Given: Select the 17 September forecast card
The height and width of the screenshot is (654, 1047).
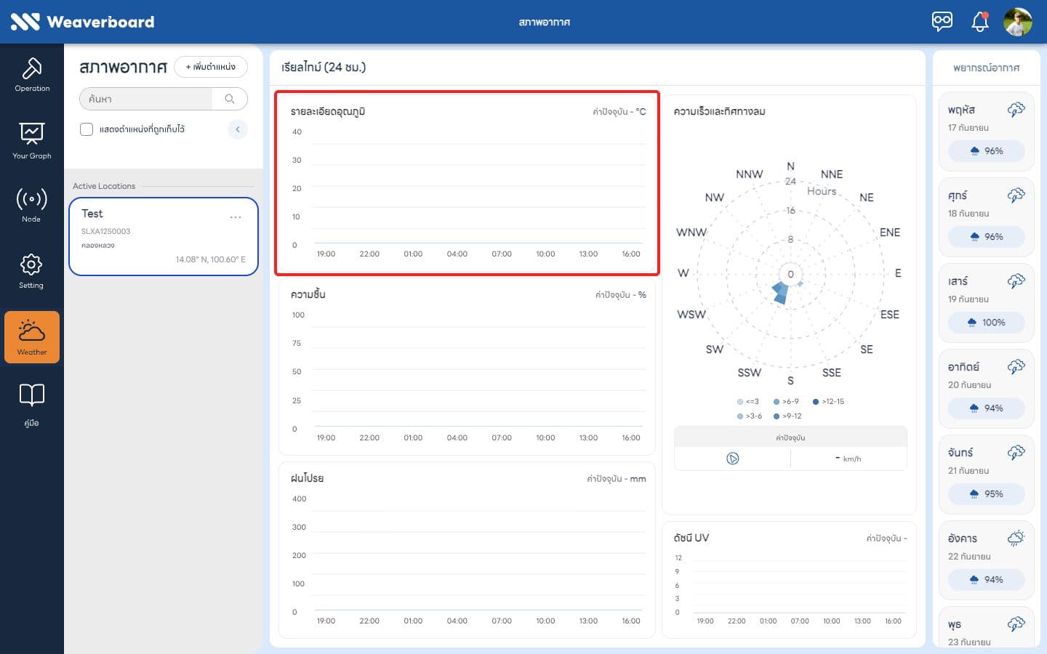Looking at the screenshot, I should click(x=986, y=131).
